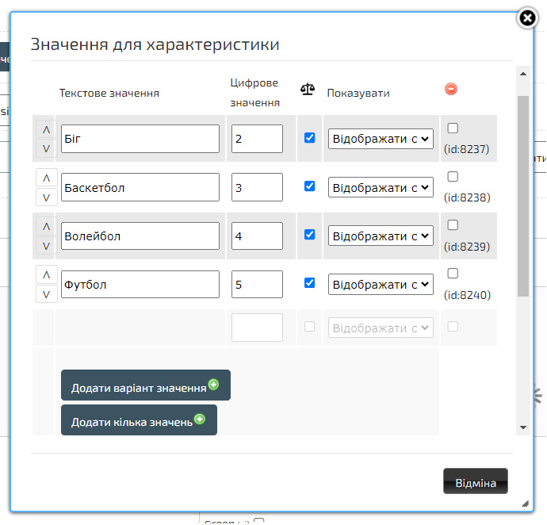Image resolution: width=547 pixels, height=525 pixels.
Task: Open the Показувати dropdown for Волейбол
Action: coord(381,236)
